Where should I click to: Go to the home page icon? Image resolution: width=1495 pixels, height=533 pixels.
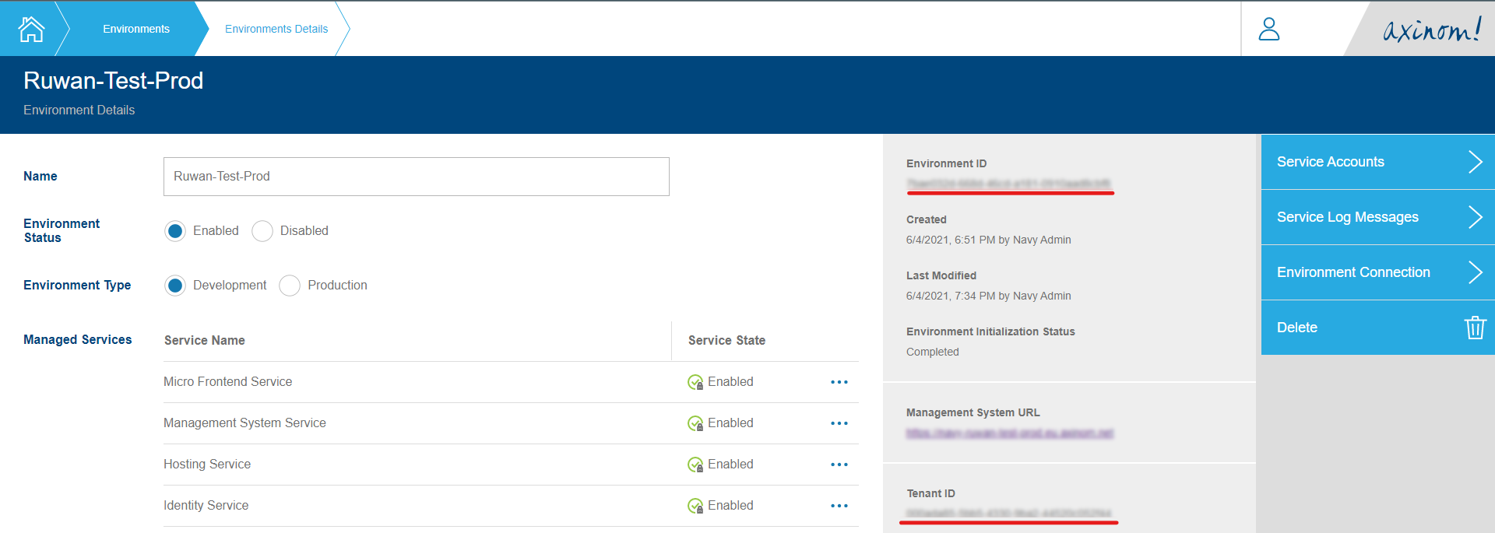pos(31,29)
